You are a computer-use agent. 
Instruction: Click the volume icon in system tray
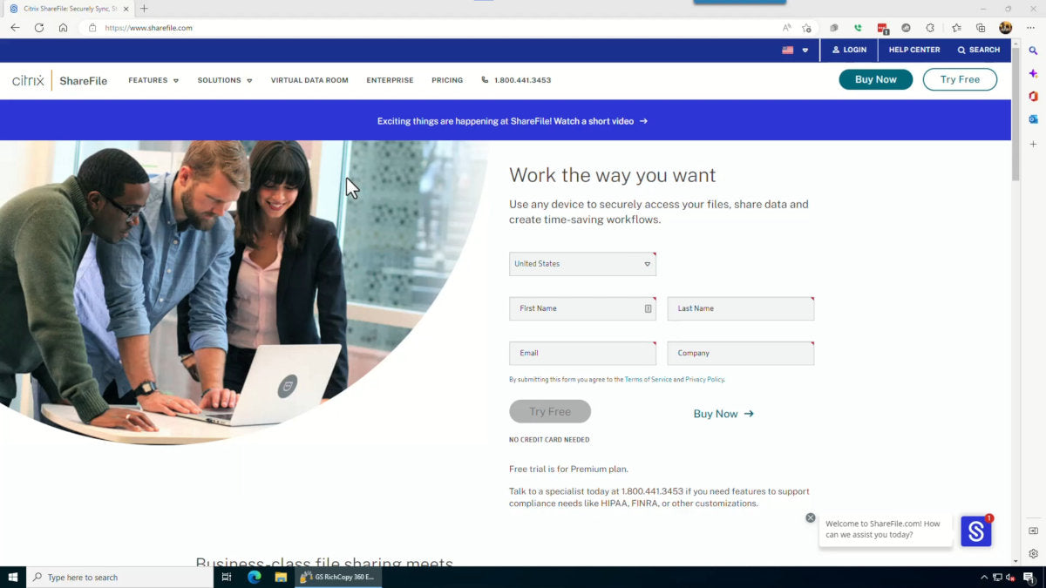1011,578
